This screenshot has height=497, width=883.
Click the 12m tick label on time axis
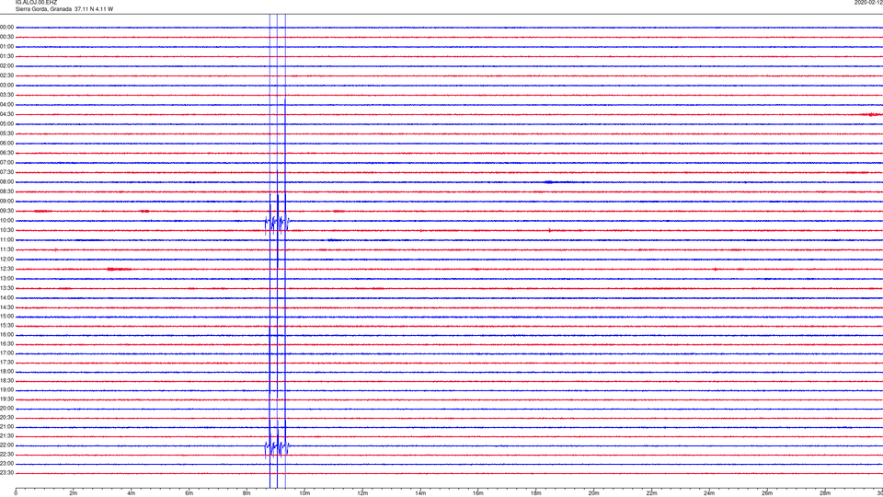[362, 493]
